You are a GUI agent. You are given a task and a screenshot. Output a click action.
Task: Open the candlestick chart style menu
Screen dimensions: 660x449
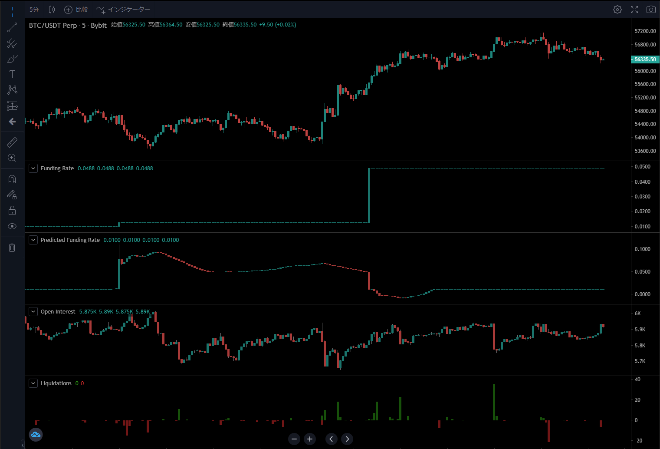point(52,10)
